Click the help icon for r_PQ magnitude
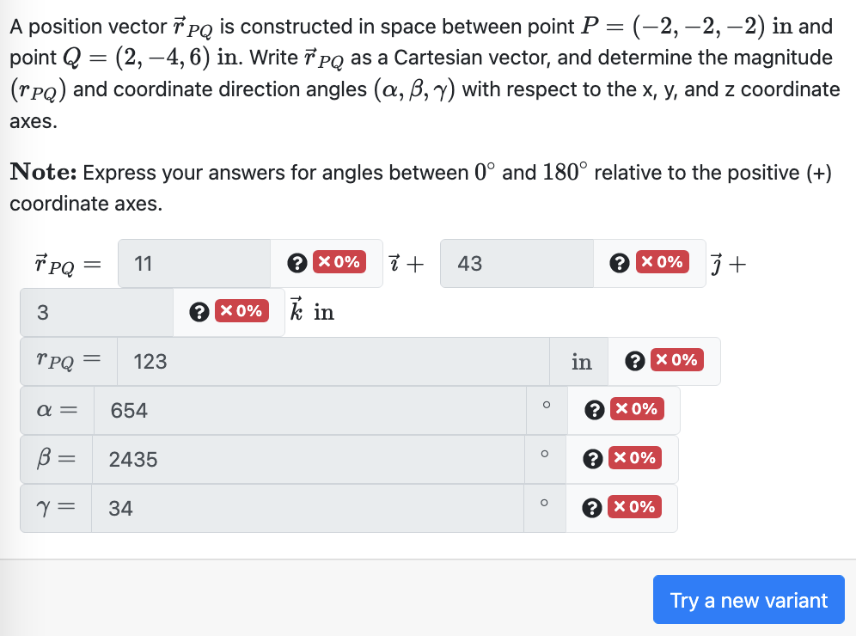Viewport: 856px width, 636px height. pos(633,361)
